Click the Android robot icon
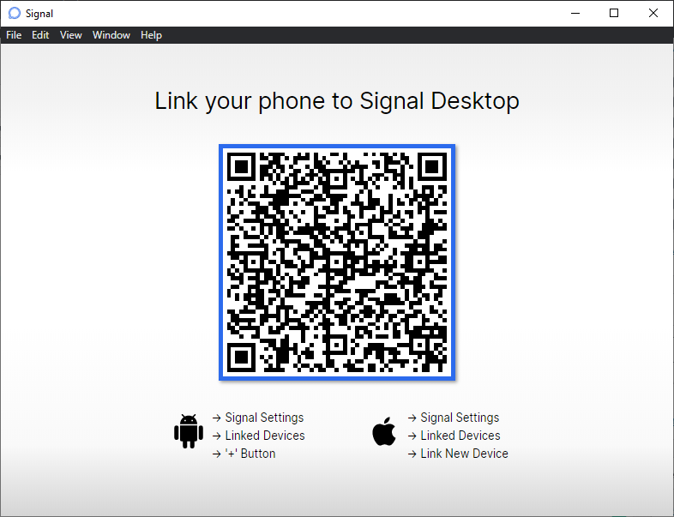 187,432
